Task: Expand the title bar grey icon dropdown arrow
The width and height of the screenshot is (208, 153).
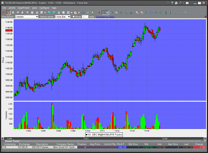Action: pos(183,3)
